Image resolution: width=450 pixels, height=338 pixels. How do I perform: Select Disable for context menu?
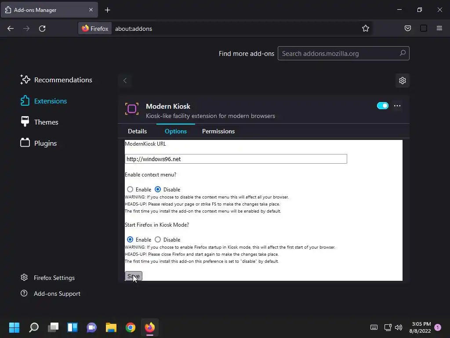[x=158, y=189]
